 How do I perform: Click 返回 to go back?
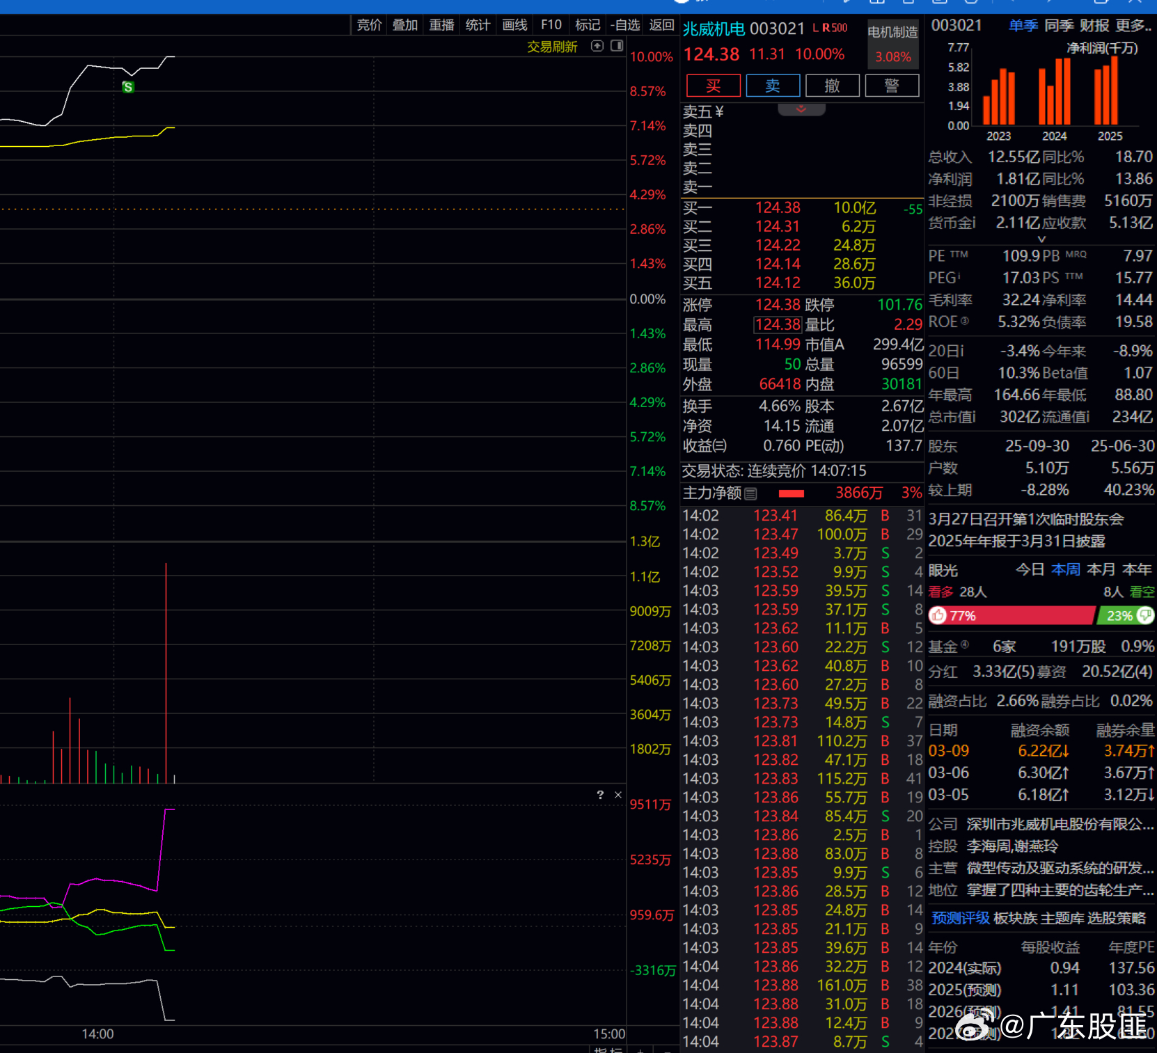pyautogui.click(x=661, y=25)
